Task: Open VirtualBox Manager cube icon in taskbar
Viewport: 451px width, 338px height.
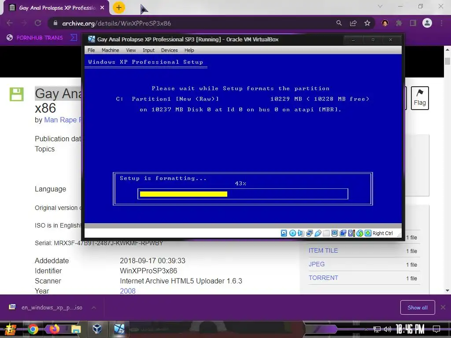Action: (x=97, y=328)
